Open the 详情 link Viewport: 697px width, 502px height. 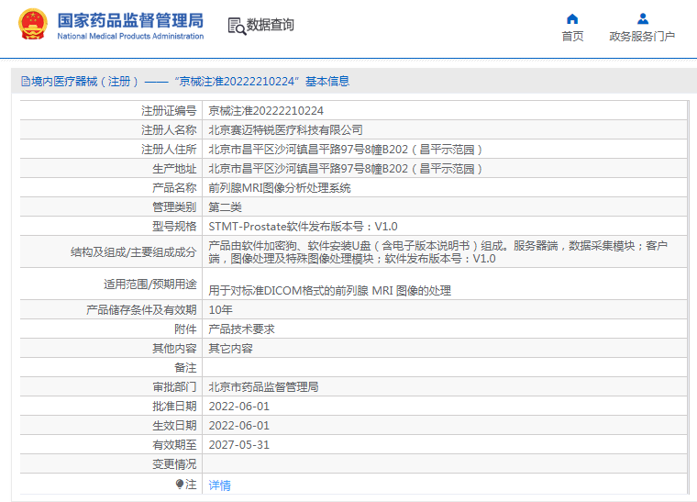(219, 485)
